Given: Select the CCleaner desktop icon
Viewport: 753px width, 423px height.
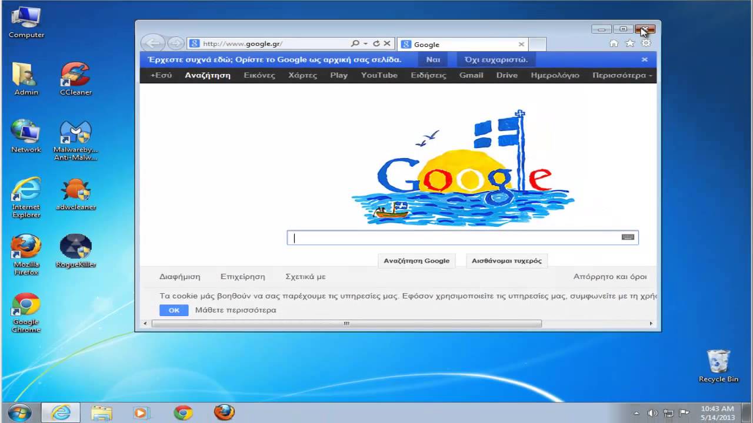Looking at the screenshot, I should [75, 79].
